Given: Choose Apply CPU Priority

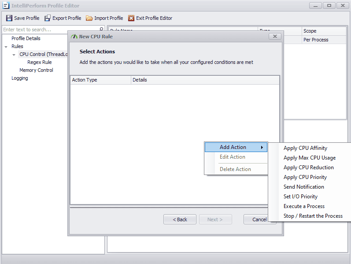Looking at the screenshot, I should pyautogui.click(x=305, y=177).
